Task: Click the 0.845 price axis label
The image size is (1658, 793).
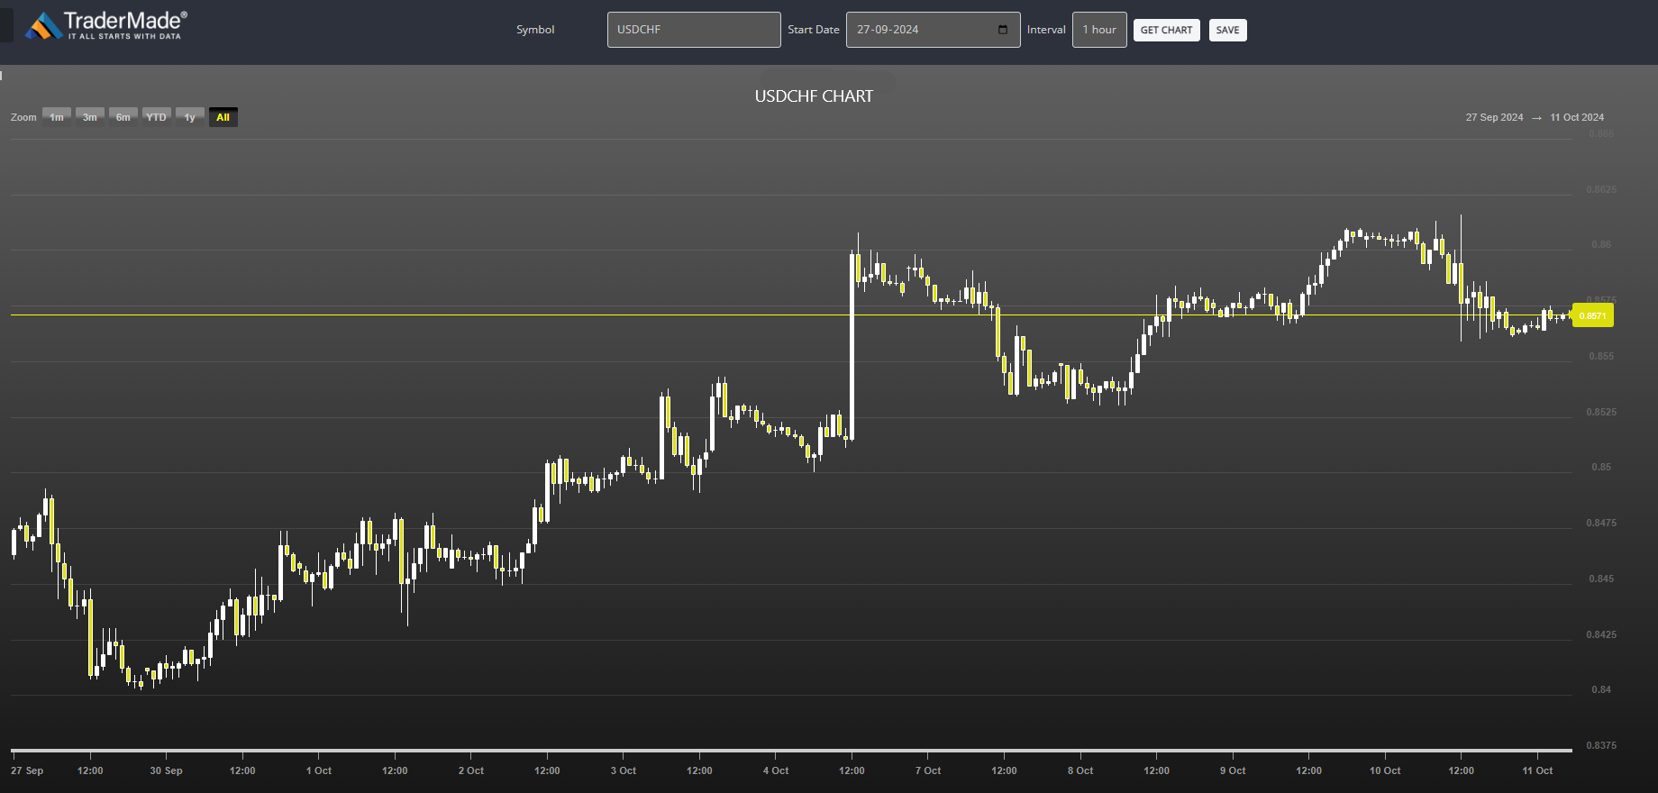Action: click(1601, 579)
